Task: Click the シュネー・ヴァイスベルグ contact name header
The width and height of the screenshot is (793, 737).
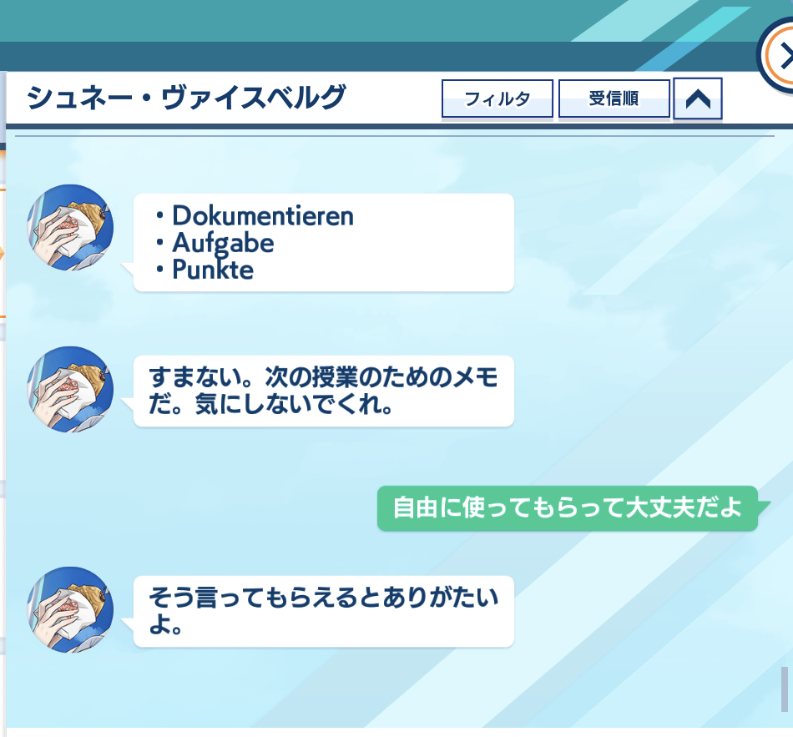Action: pos(186,98)
